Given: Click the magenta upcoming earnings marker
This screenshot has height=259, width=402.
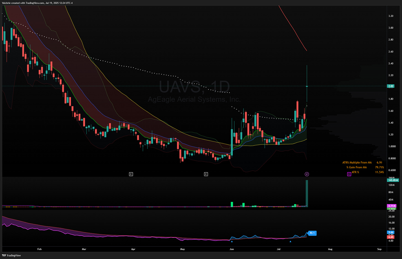Looking at the screenshot, I should [349, 174].
